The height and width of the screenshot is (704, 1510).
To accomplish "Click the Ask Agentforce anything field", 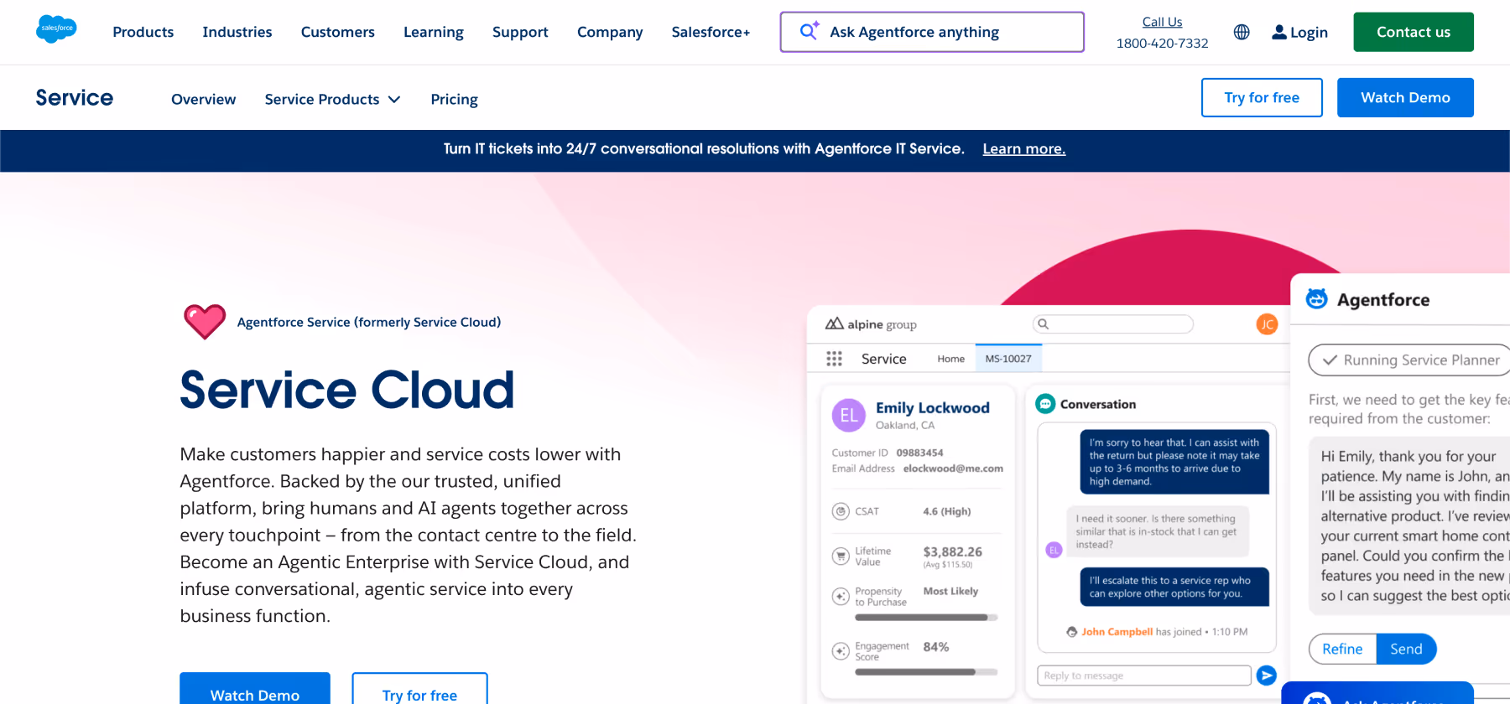I will click(932, 32).
